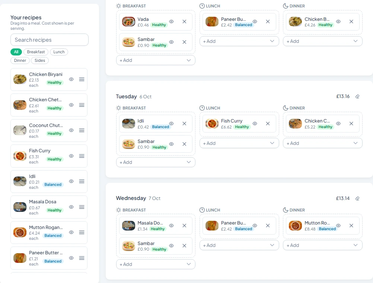Click the Mutton Rogan recipe's drag handle
The image size is (373, 283).
pyautogui.click(x=82, y=232)
